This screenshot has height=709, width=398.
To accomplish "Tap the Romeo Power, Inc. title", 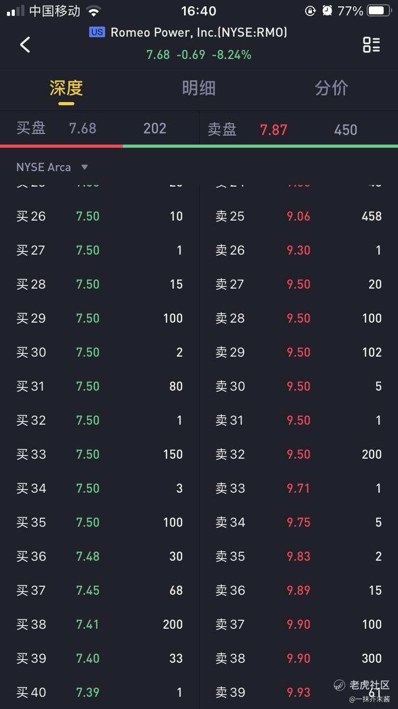I will (x=199, y=32).
